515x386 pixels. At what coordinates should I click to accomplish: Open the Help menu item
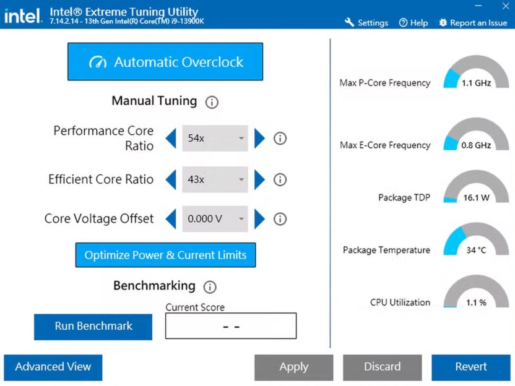pos(413,23)
